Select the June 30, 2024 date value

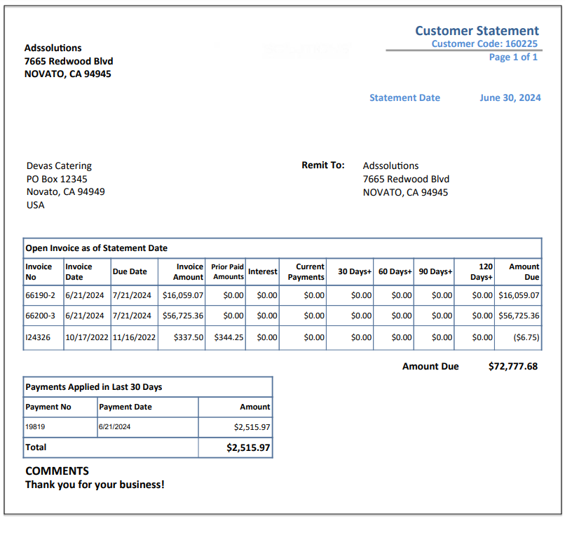coord(510,97)
